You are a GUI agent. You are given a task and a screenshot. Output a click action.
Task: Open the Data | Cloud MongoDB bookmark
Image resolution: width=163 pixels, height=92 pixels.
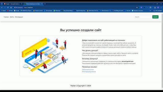tap(67, 11)
